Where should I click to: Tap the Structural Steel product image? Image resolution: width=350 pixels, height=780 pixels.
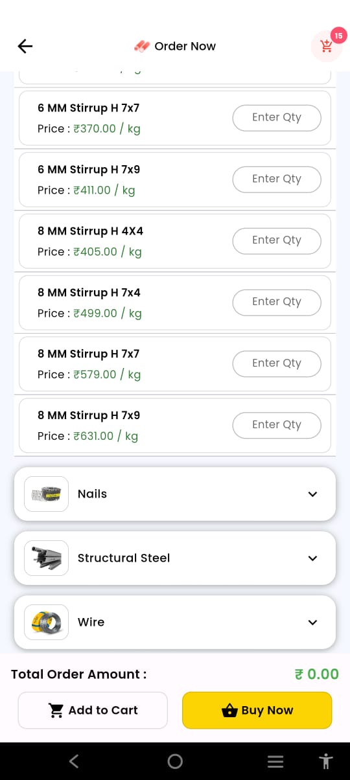tap(46, 558)
